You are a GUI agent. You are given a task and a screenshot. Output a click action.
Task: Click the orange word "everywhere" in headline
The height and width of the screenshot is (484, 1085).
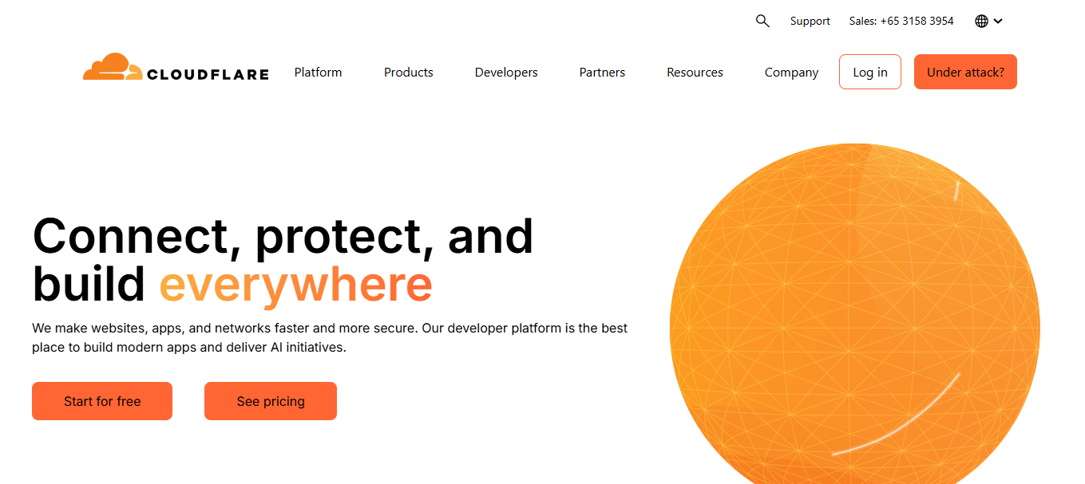(x=295, y=285)
